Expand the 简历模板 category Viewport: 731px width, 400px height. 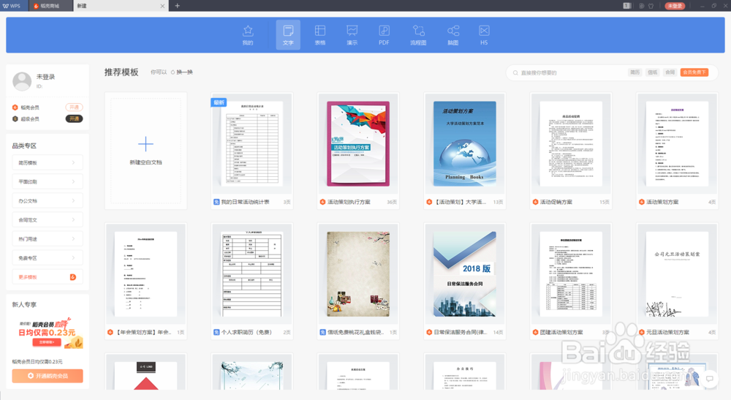(48, 162)
